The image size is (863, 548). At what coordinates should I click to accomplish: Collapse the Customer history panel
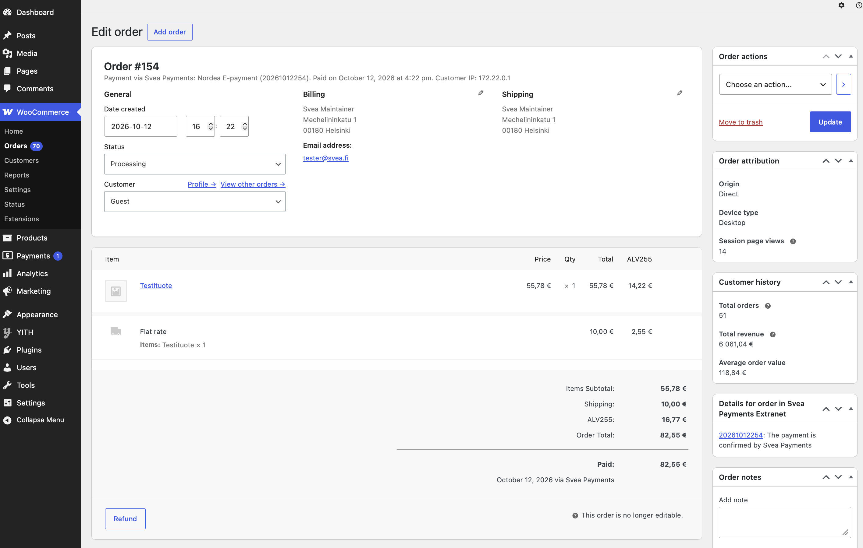tap(851, 282)
